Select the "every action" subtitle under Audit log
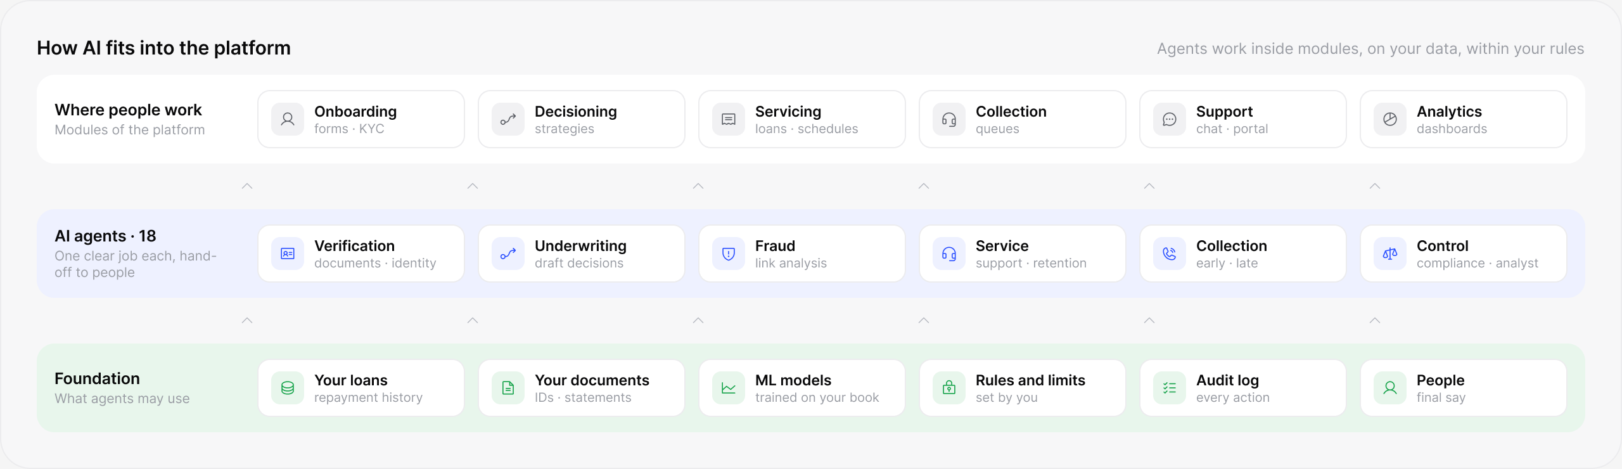Viewport: 1622px width, 469px height. point(1233,398)
